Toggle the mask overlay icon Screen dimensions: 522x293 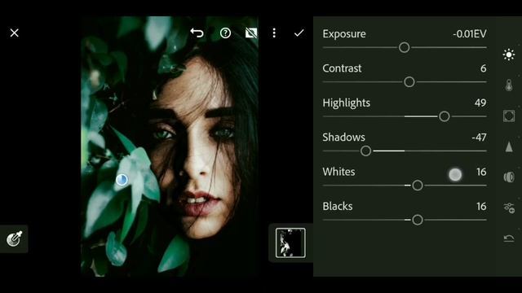pyautogui.click(x=251, y=33)
